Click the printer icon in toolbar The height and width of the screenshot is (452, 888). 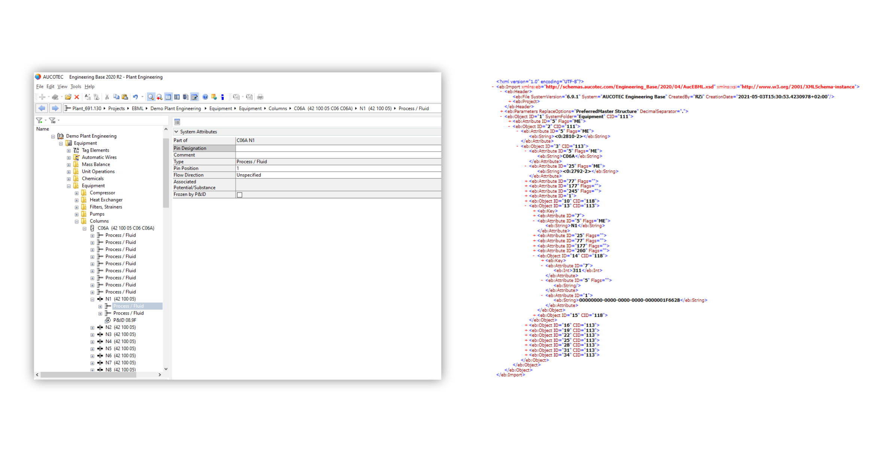pyautogui.click(x=260, y=97)
